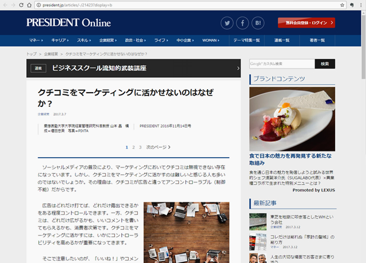Open the Facebook icon in header
The image size is (366, 263).
(242, 23)
